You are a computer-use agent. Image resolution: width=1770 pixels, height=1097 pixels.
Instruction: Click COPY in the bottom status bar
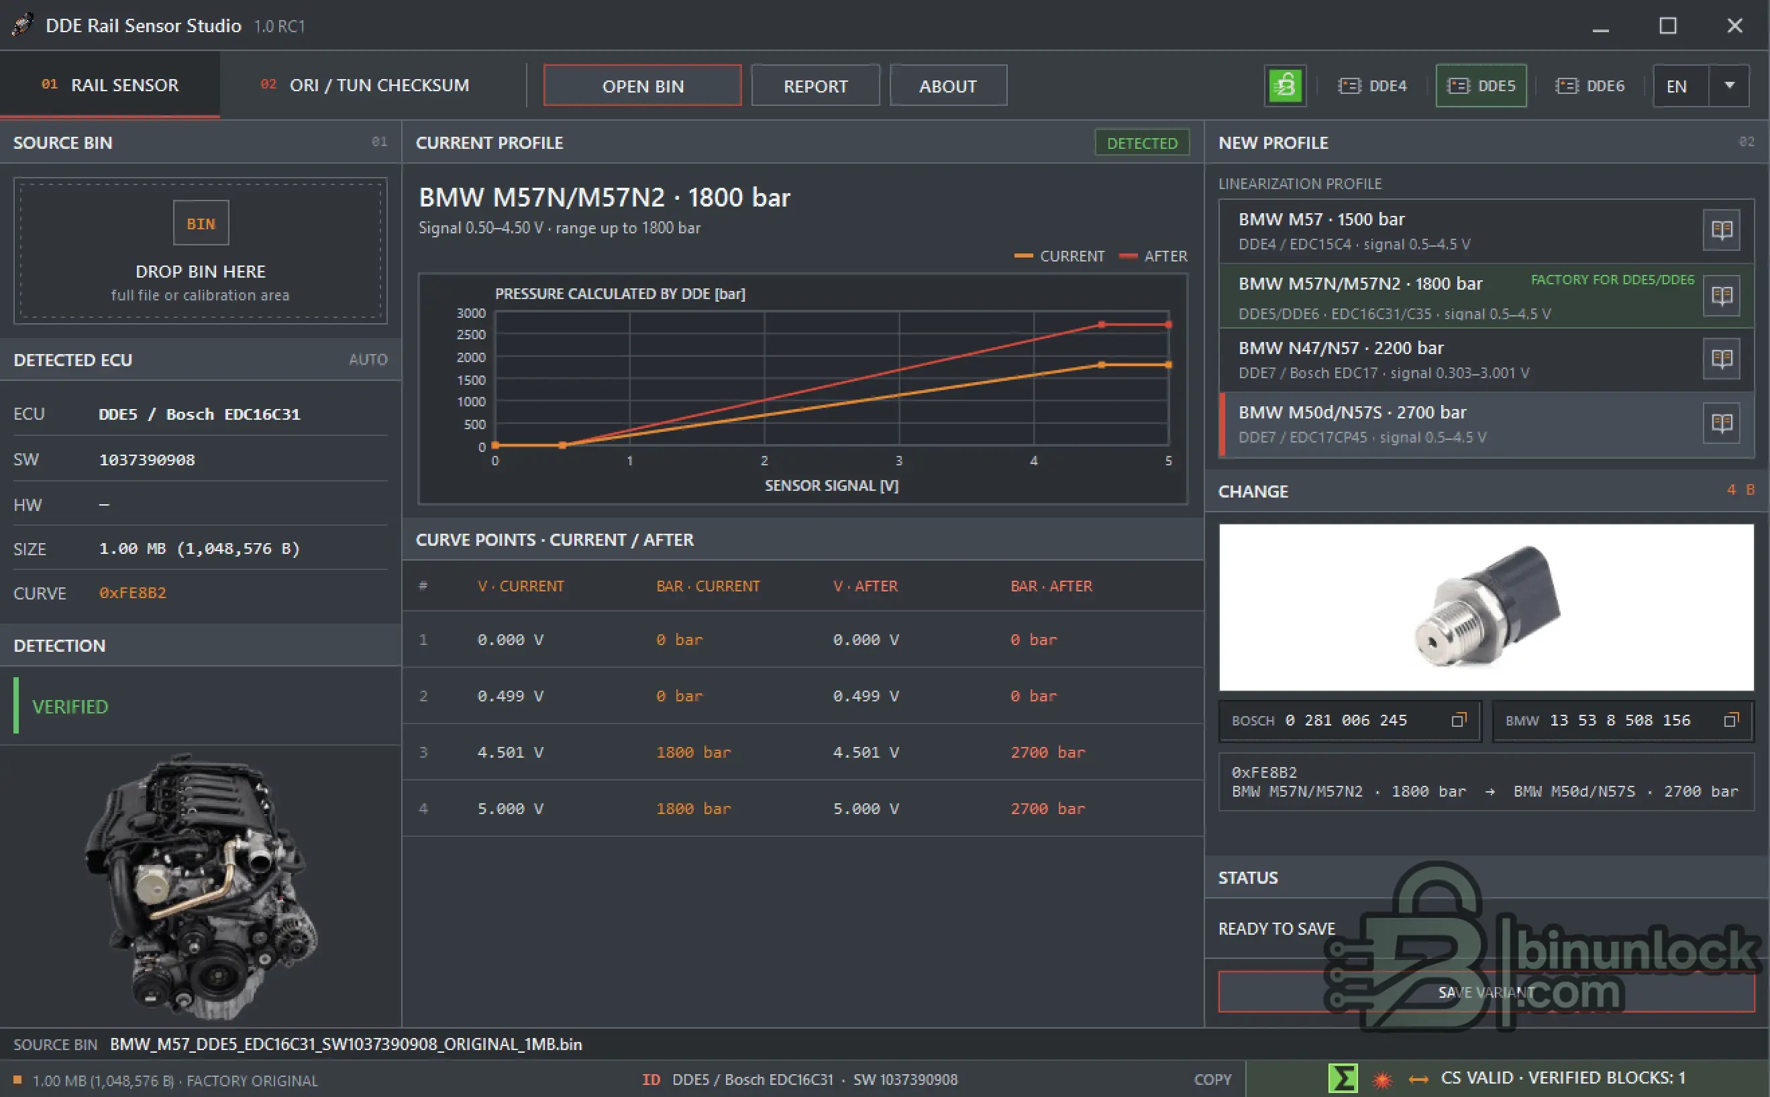tap(1212, 1080)
